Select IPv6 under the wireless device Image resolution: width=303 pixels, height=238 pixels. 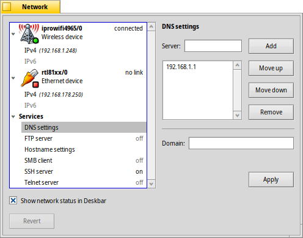coord(84,61)
